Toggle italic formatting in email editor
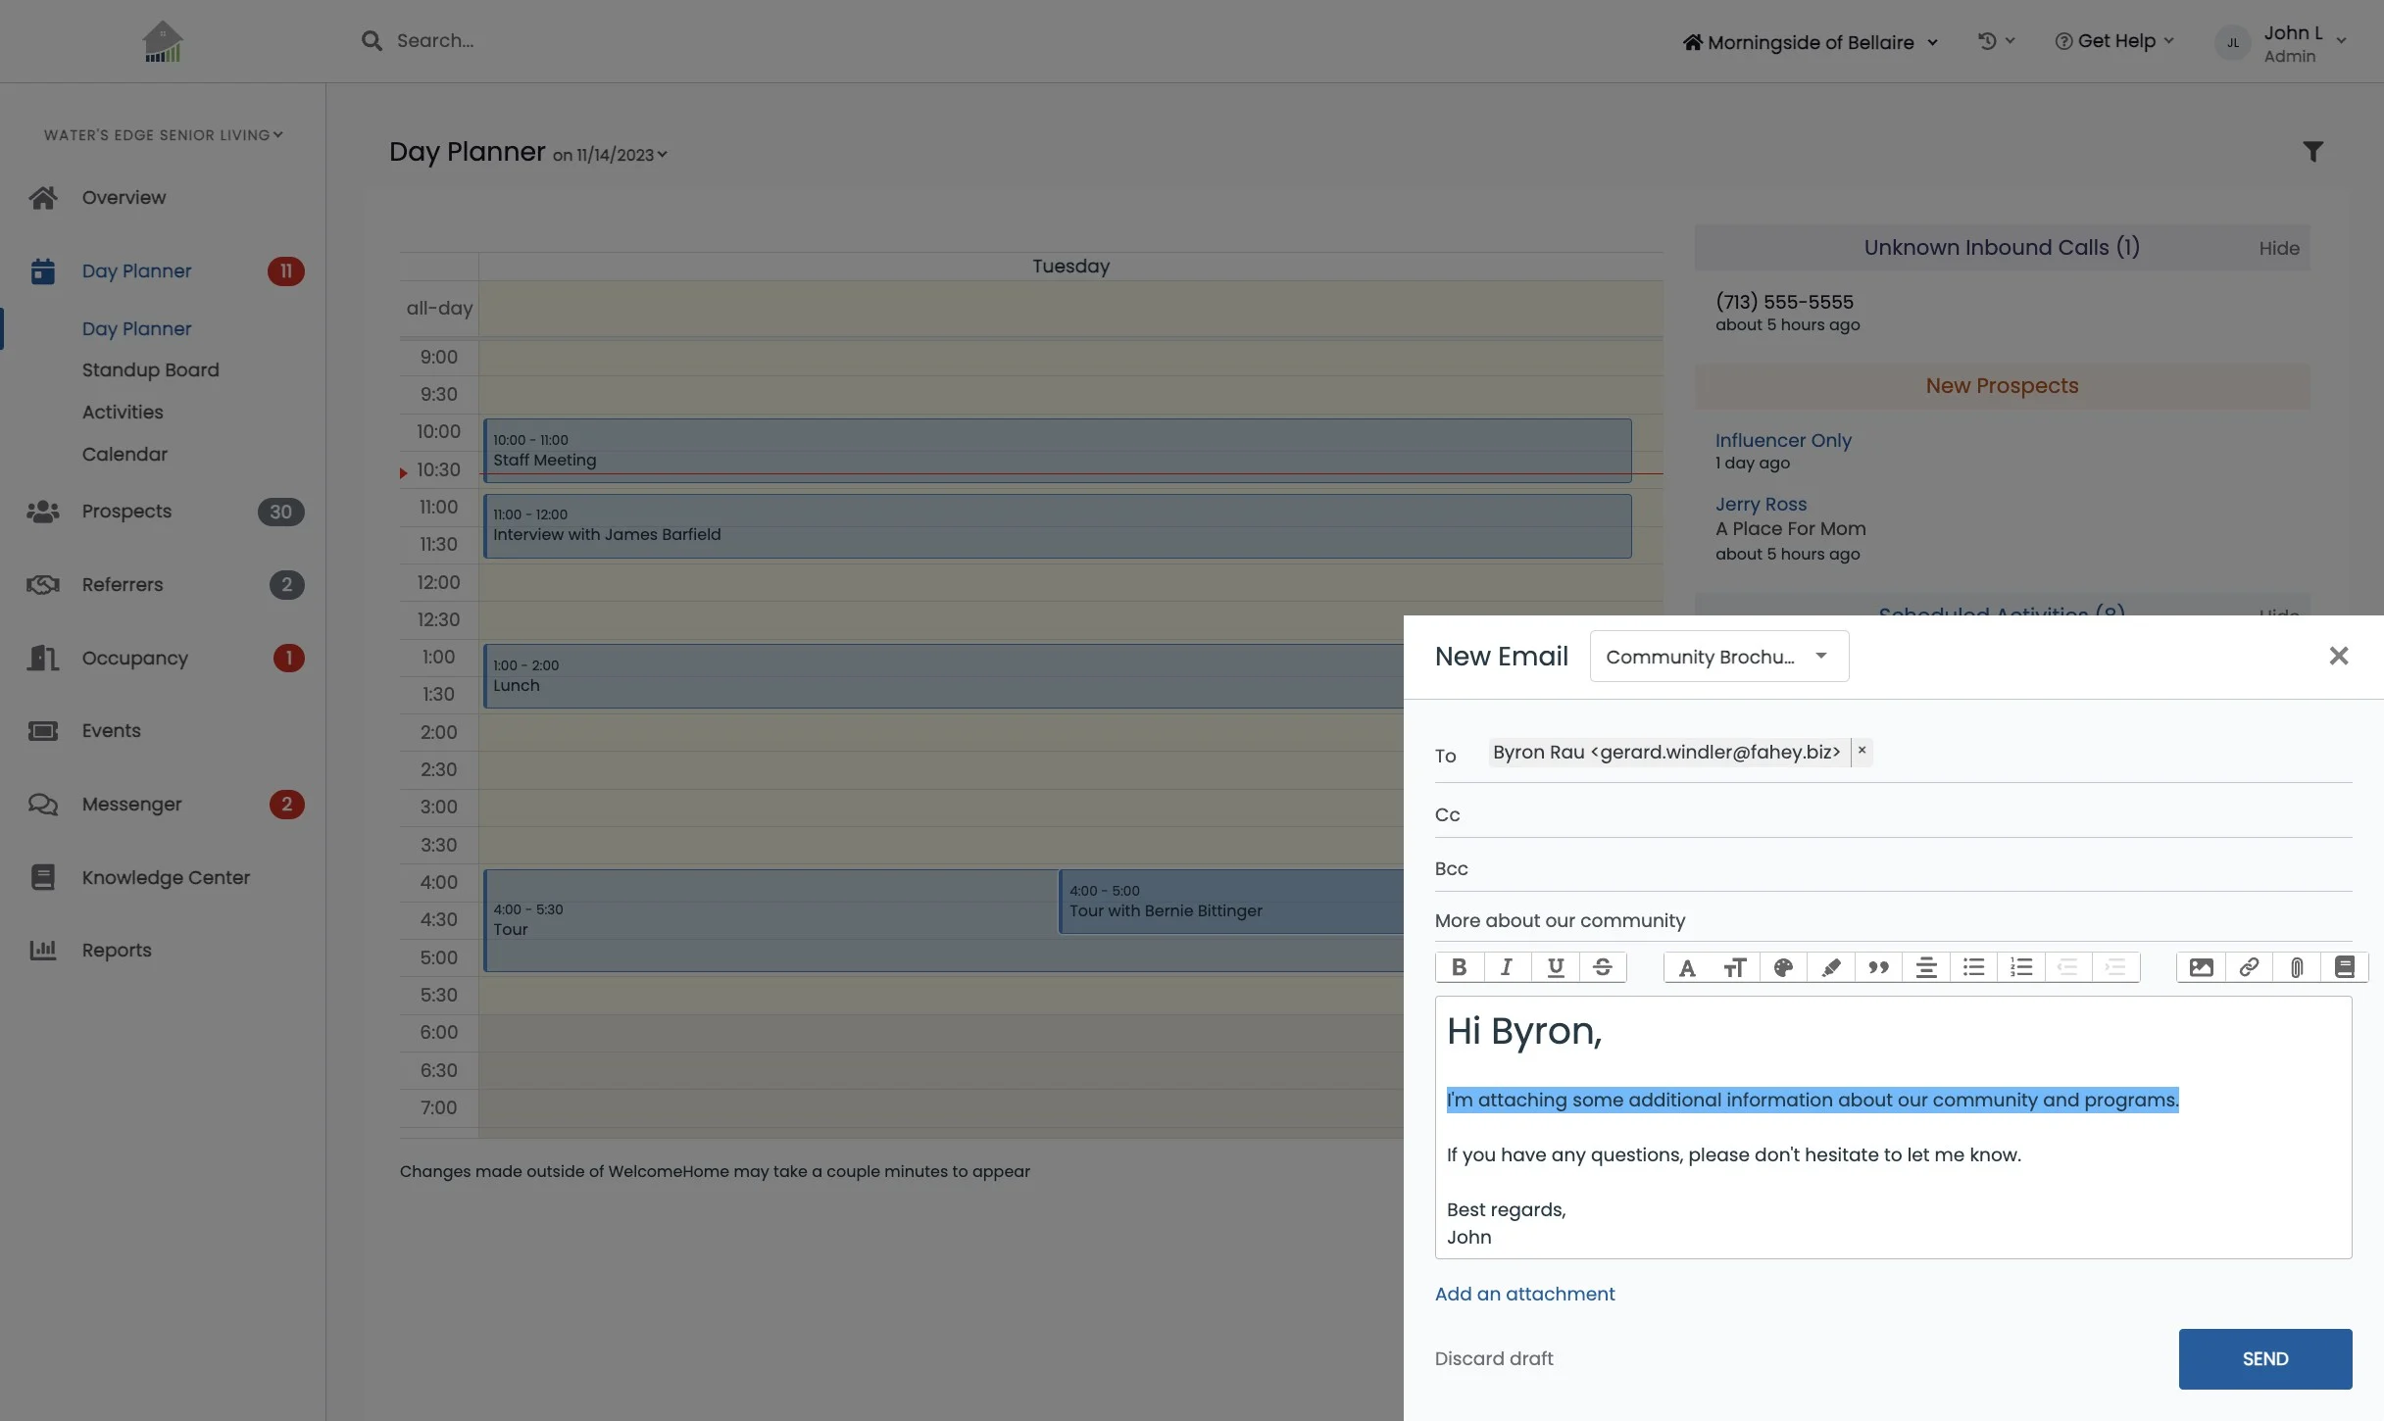 [x=1507, y=967]
